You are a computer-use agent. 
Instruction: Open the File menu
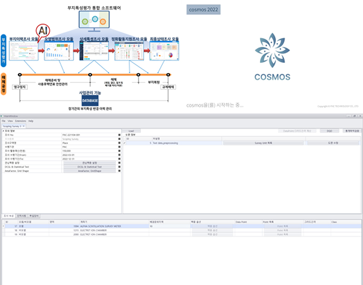pos(3,121)
